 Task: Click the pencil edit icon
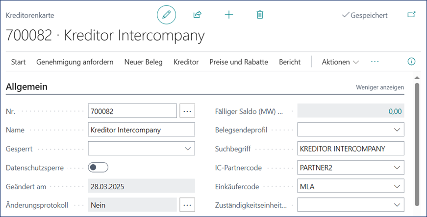click(x=166, y=15)
